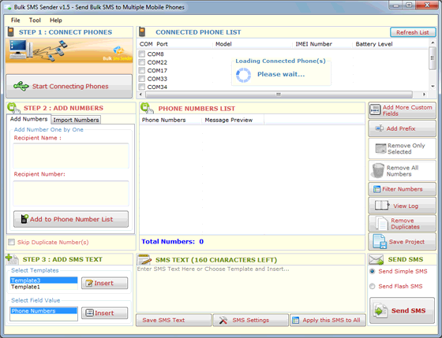Viewport: 442px width, 338px height.
Task: Click the icon on field value Insert button
Action: [x=89, y=313]
